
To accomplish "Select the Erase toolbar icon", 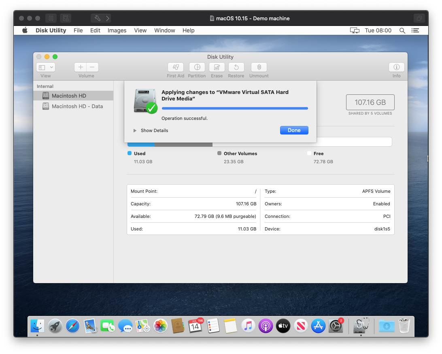I will click(x=217, y=67).
